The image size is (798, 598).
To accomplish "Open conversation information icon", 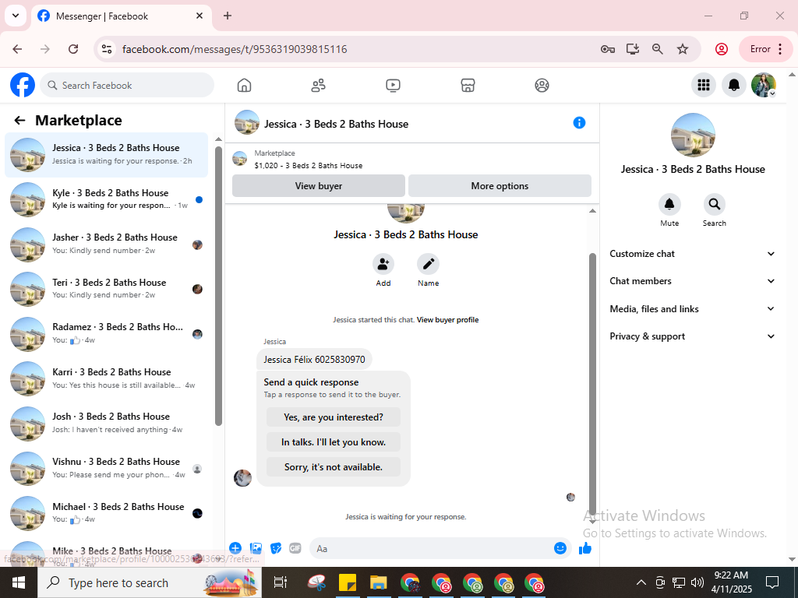I will (x=579, y=122).
